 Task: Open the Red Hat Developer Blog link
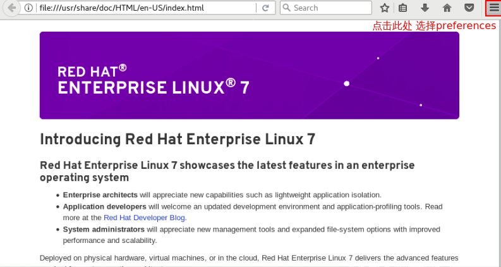point(144,218)
